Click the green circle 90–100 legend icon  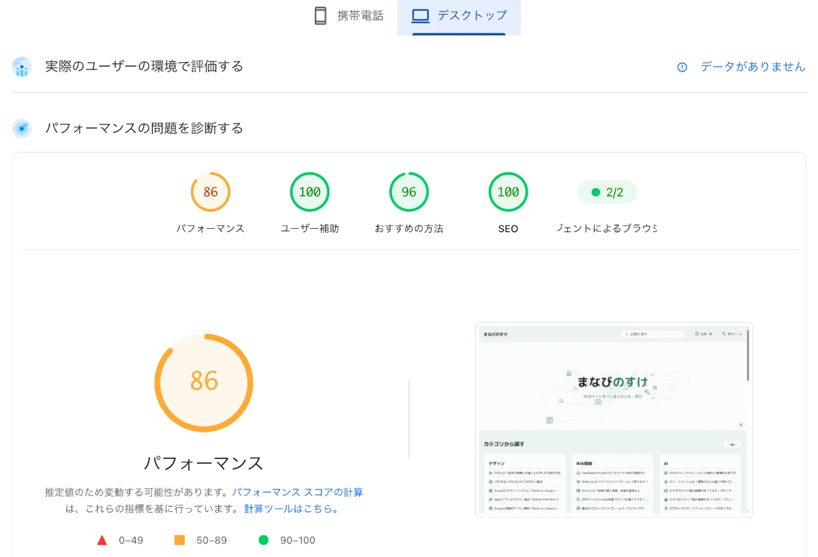coord(264,540)
